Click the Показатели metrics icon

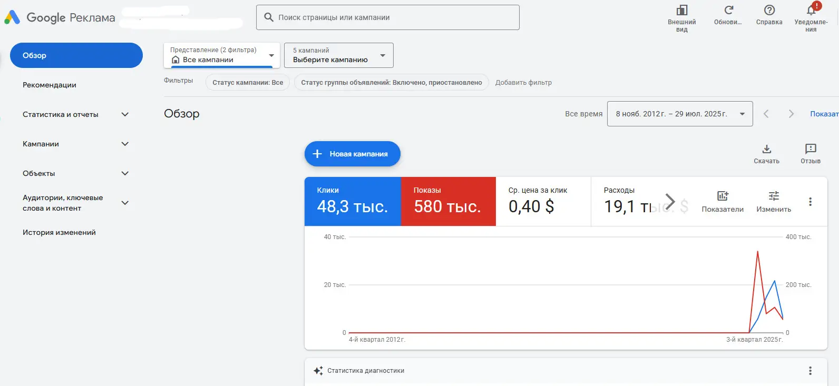[x=723, y=196]
